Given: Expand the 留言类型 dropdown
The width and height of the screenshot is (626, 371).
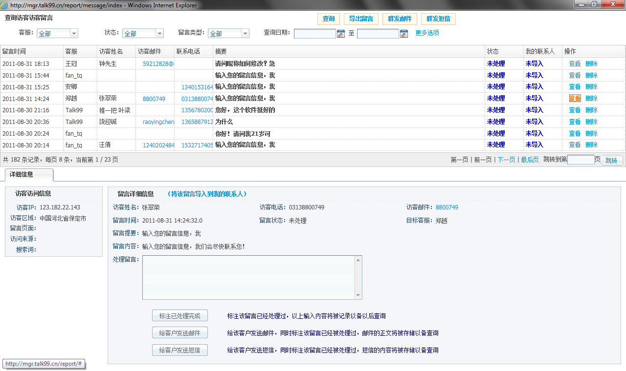Looking at the screenshot, I should (228, 33).
